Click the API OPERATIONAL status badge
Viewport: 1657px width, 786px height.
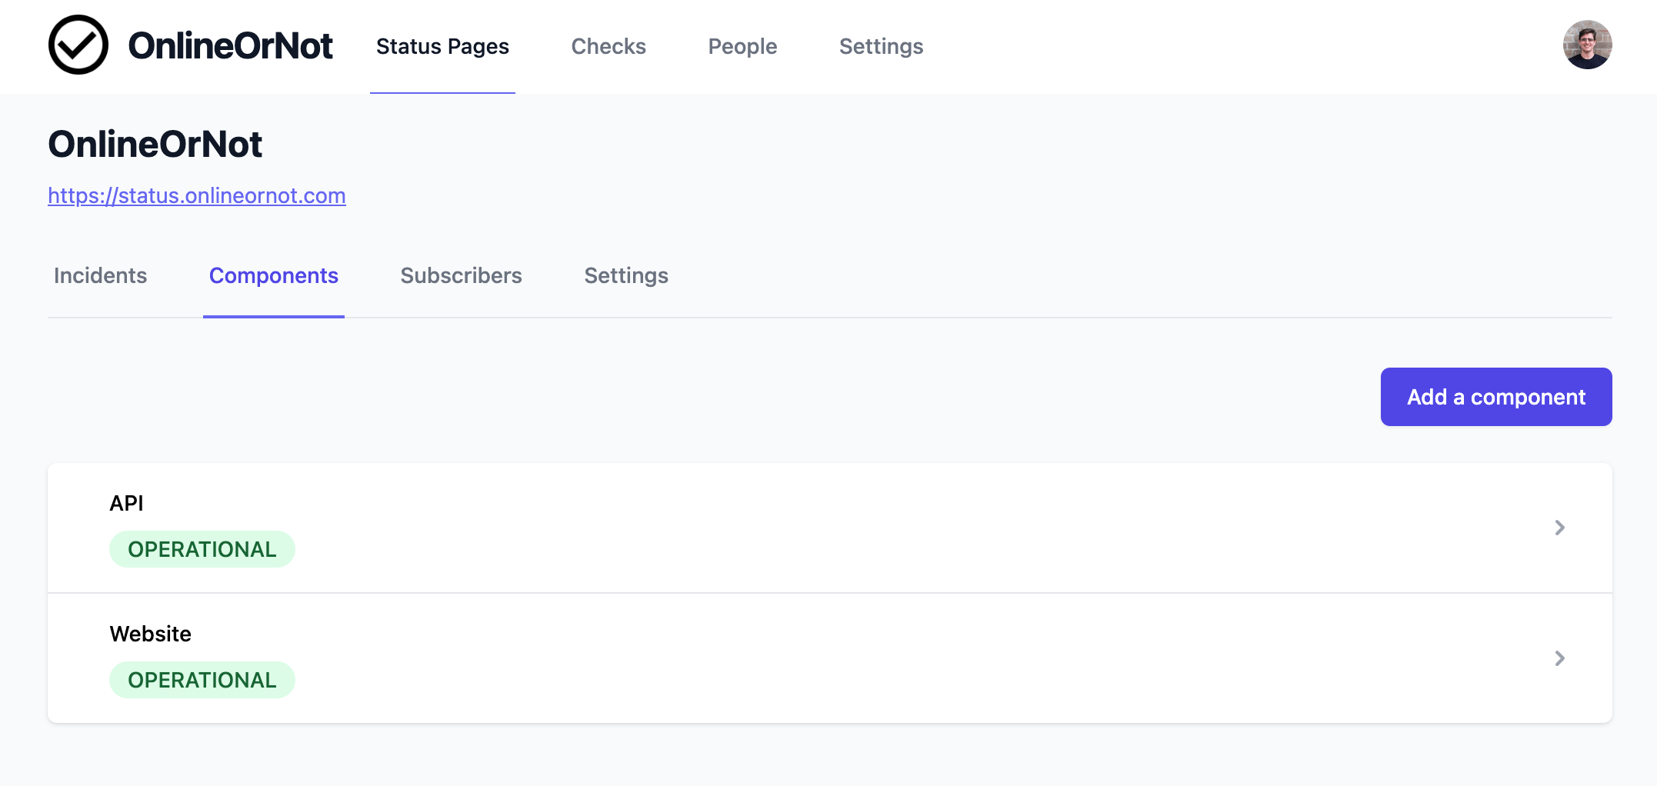coord(202,549)
